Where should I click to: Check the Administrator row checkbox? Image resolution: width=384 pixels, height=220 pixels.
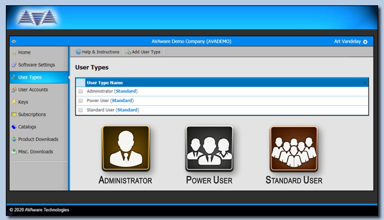(x=80, y=91)
